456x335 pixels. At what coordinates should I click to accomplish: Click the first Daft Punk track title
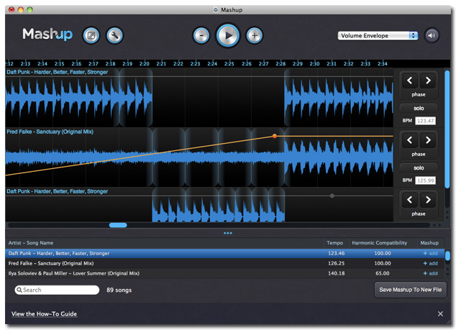click(58, 72)
